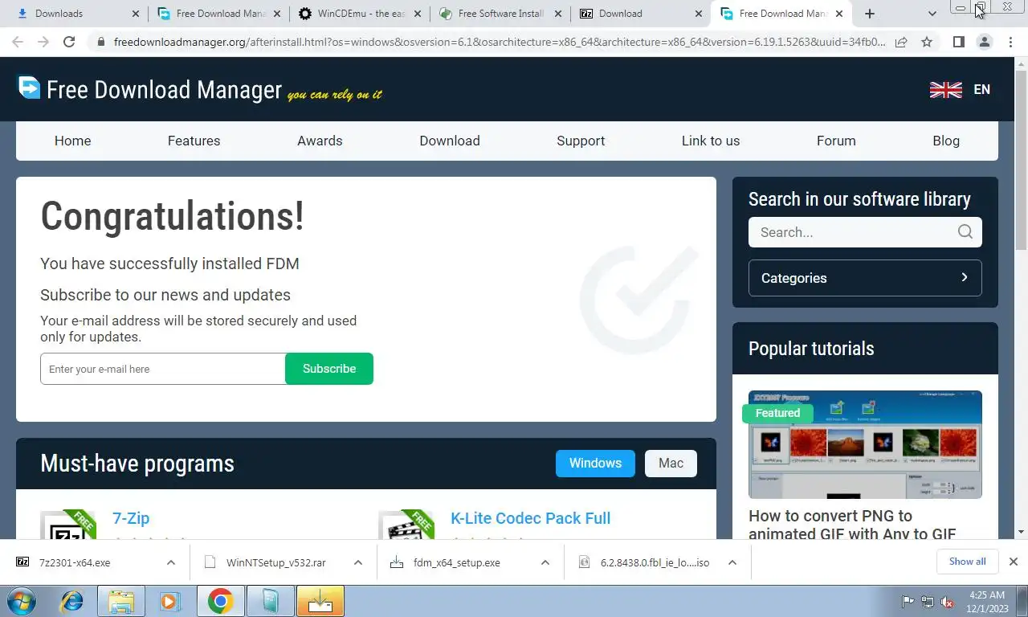Expand options for WinNTSetup_v532.rar download
1028x617 pixels.
(x=358, y=562)
